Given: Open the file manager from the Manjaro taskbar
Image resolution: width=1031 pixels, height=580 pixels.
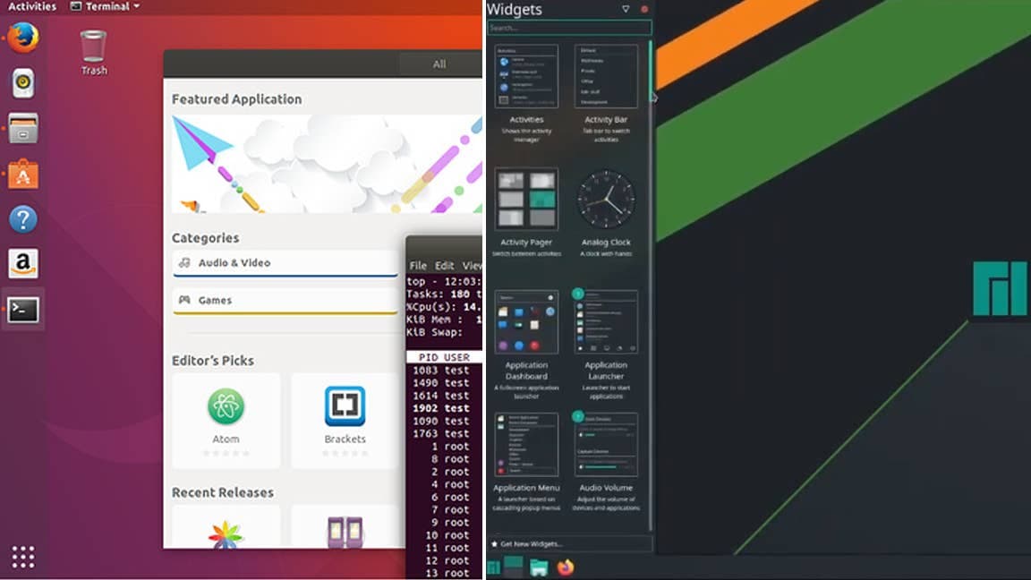Looking at the screenshot, I should 538,567.
